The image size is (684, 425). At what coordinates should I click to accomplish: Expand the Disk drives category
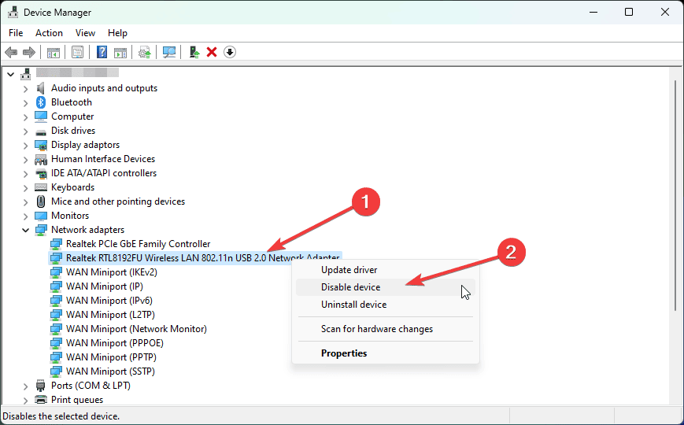point(25,131)
